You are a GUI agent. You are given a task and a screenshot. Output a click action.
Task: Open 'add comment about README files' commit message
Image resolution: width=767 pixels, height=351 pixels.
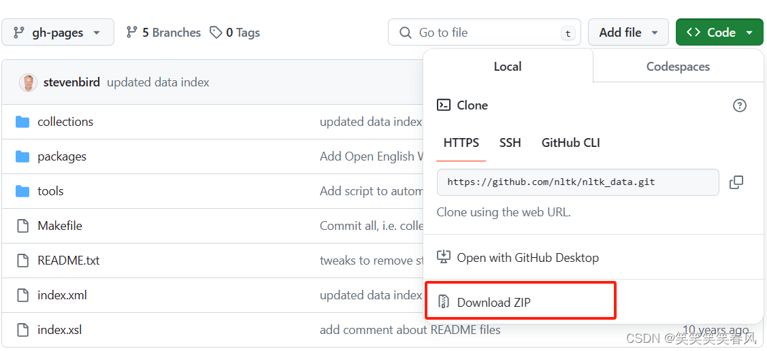pos(410,330)
